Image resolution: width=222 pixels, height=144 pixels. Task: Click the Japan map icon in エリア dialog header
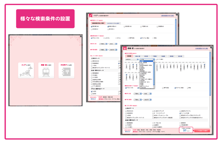90,16
